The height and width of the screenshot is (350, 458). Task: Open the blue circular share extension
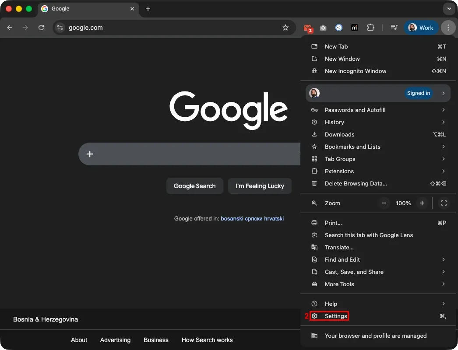point(339,28)
